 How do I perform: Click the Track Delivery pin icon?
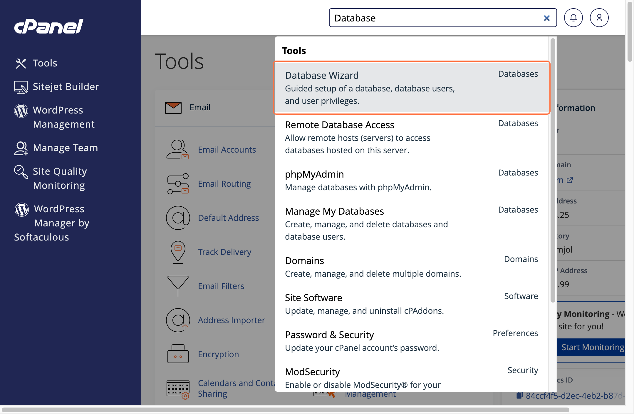pos(178,252)
